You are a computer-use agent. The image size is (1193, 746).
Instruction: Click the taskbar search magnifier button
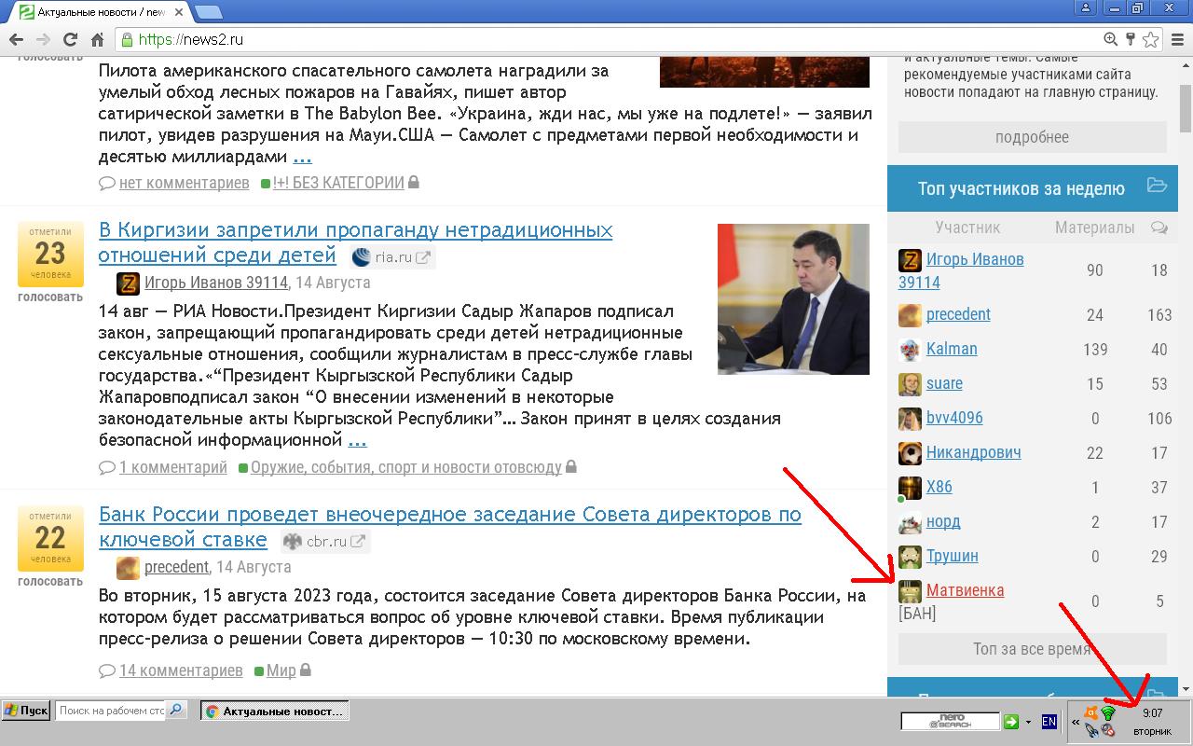coord(176,711)
